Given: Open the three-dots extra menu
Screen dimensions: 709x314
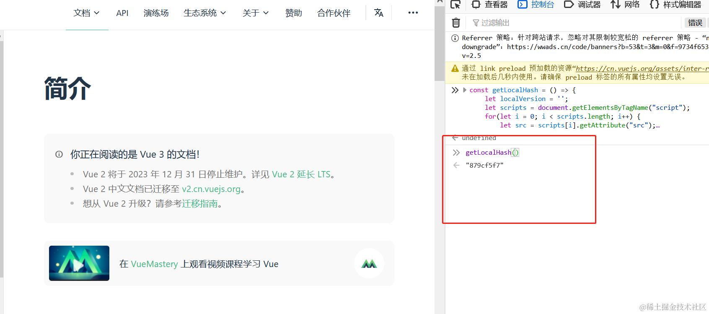Looking at the screenshot, I should [x=413, y=13].
